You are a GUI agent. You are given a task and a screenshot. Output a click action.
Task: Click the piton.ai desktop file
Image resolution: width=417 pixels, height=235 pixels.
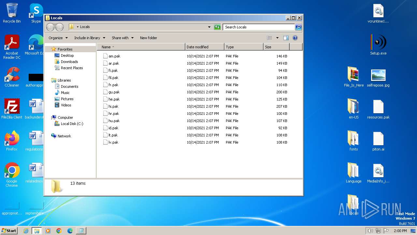point(378,141)
